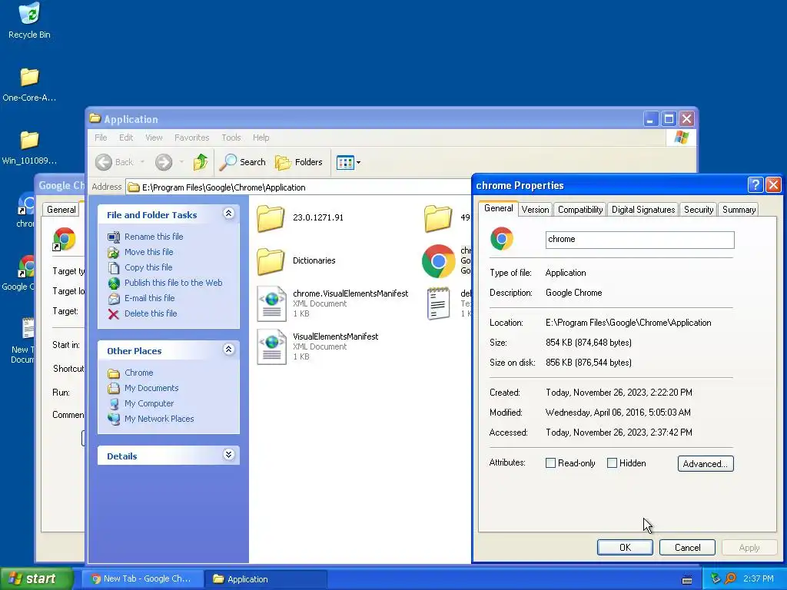Select General tab in chrome Properties

(x=498, y=208)
